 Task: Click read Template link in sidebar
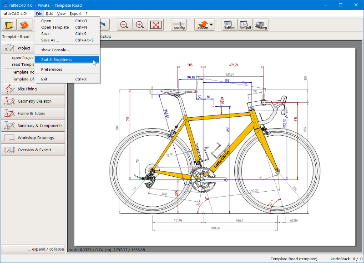23,65
